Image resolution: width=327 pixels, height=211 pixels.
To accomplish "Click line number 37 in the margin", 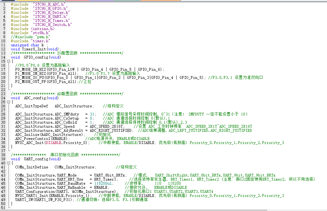I will coord(3,151).
